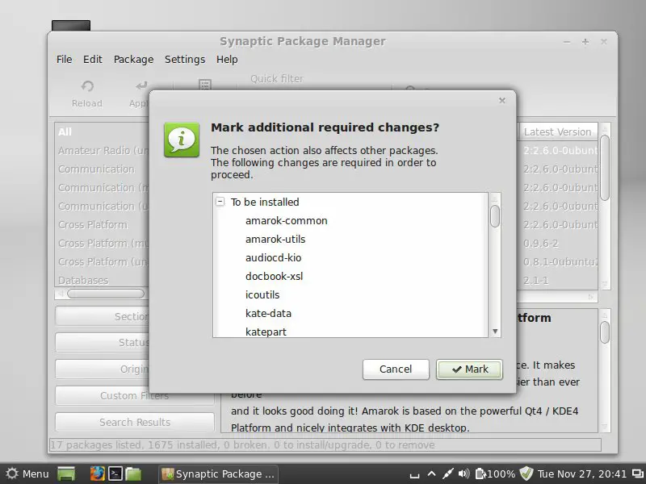The height and width of the screenshot is (484, 646).
Task: Click the version cell 2.1-1
Action: click(x=535, y=280)
